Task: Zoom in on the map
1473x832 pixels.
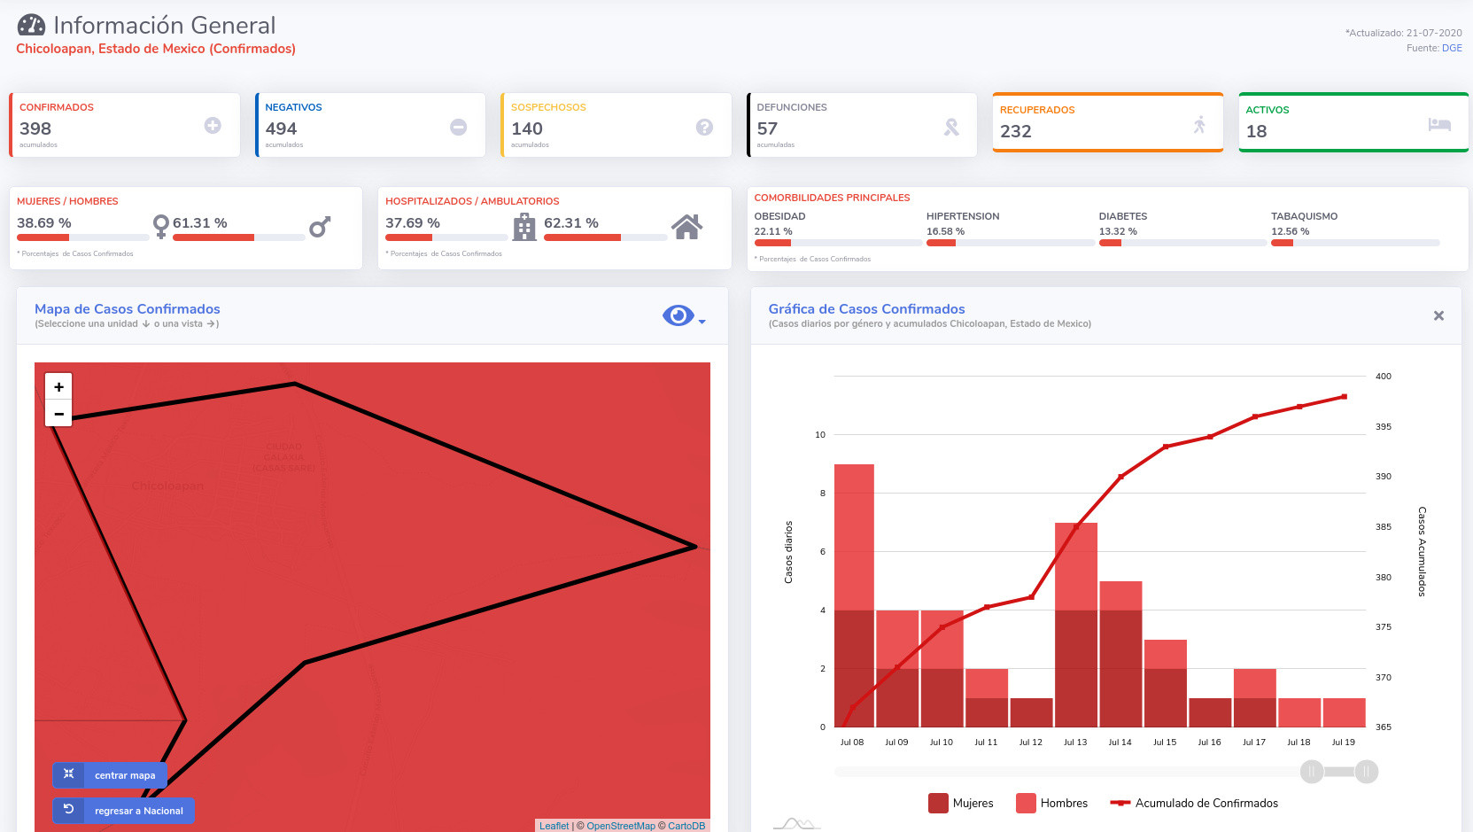Action: (58, 386)
